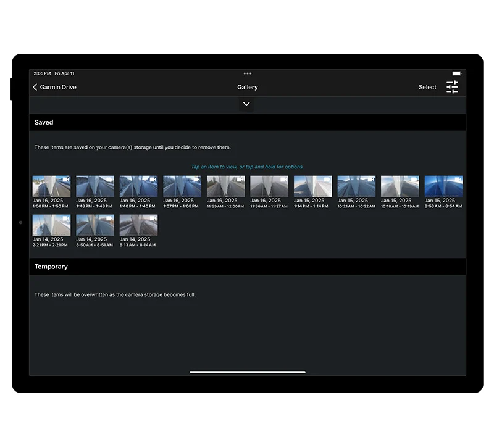This screenshot has height=432, width=494.
Task: Tap the Temporary section header
Action: 51,267
